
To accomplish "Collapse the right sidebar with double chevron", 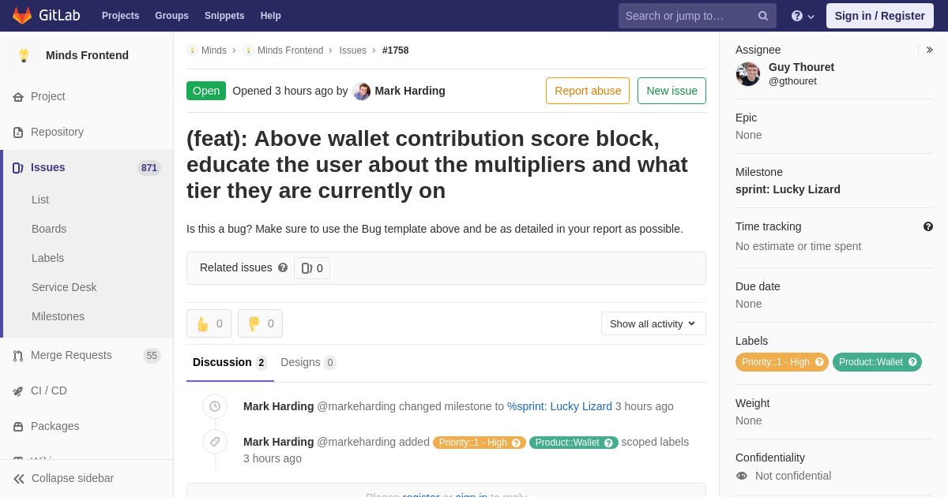I will [929, 50].
